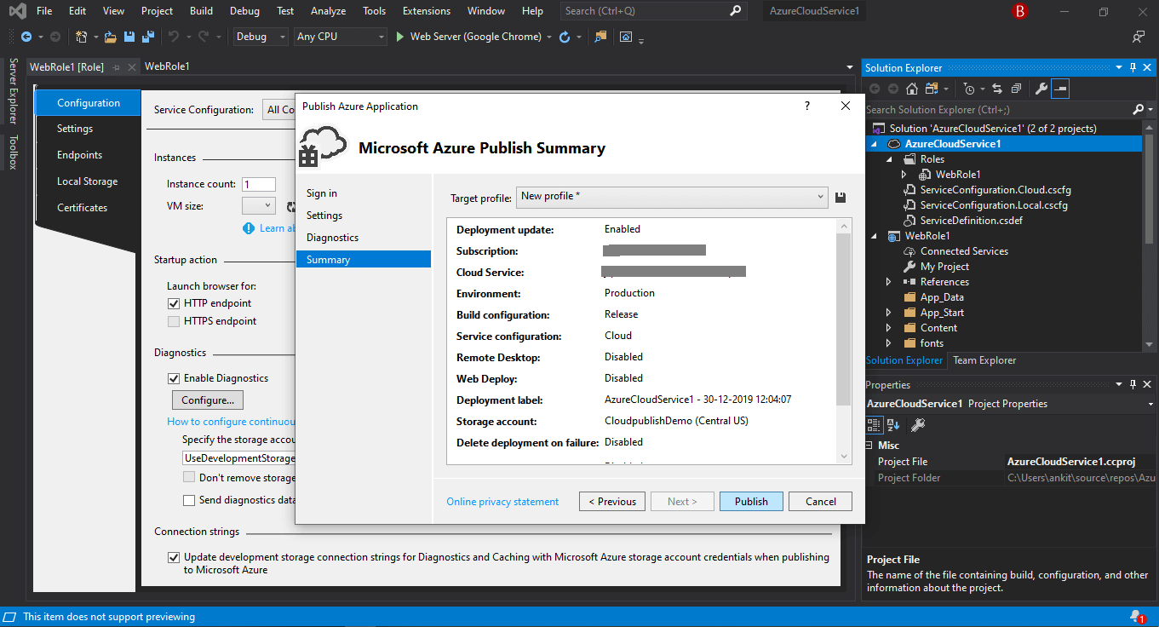This screenshot has width=1159, height=627.
Task: Click Pending Changes Filter clock icon
Action: point(969,89)
